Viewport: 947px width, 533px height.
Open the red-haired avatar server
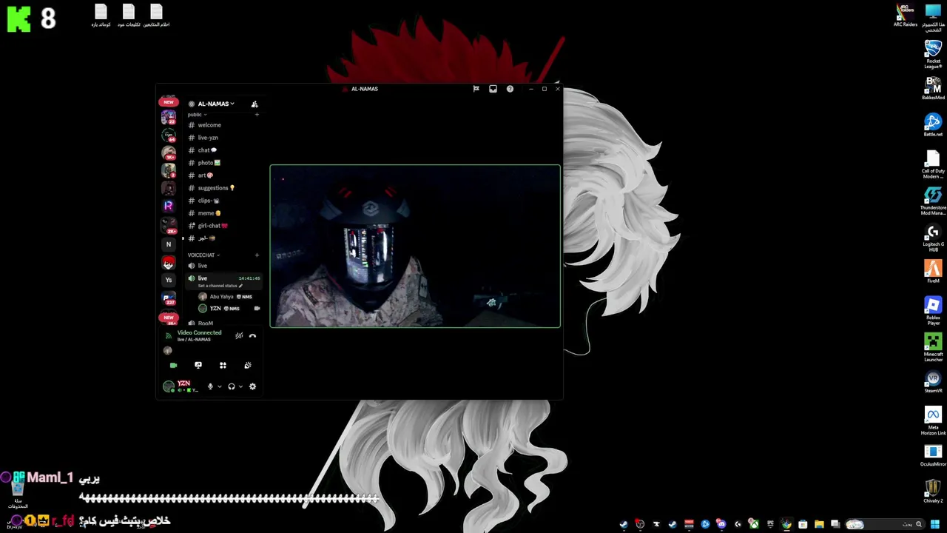[x=169, y=263]
